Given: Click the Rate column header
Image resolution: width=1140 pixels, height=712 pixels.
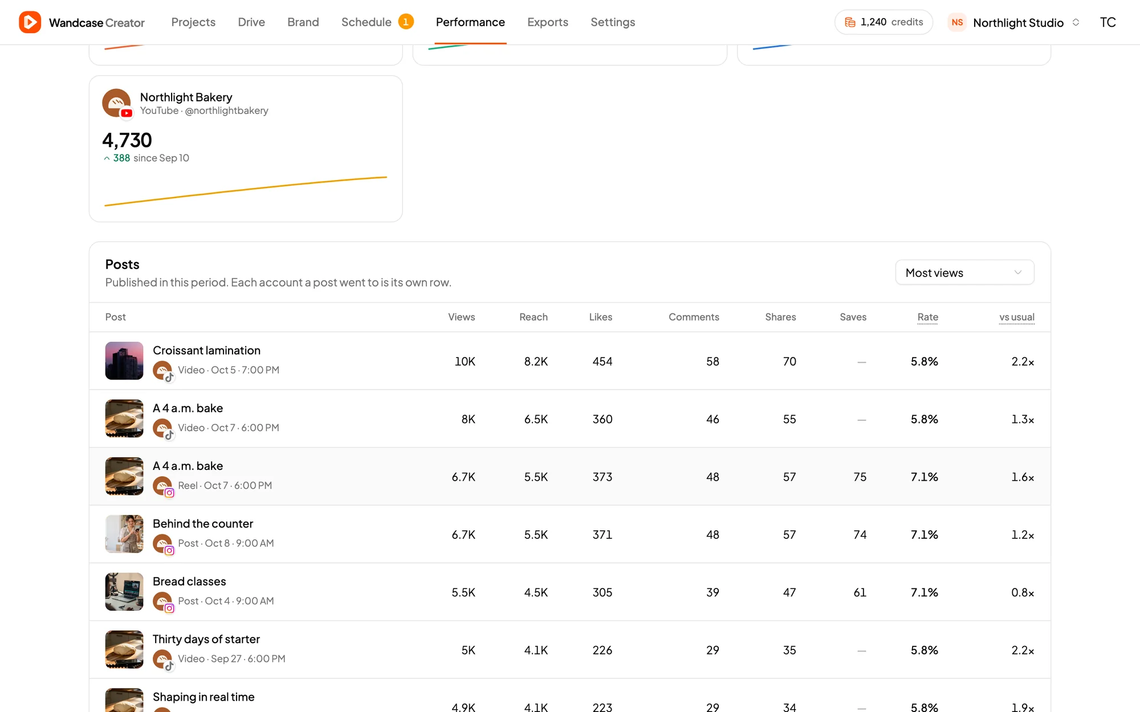Looking at the screenshot, I should tap(927, 317).
